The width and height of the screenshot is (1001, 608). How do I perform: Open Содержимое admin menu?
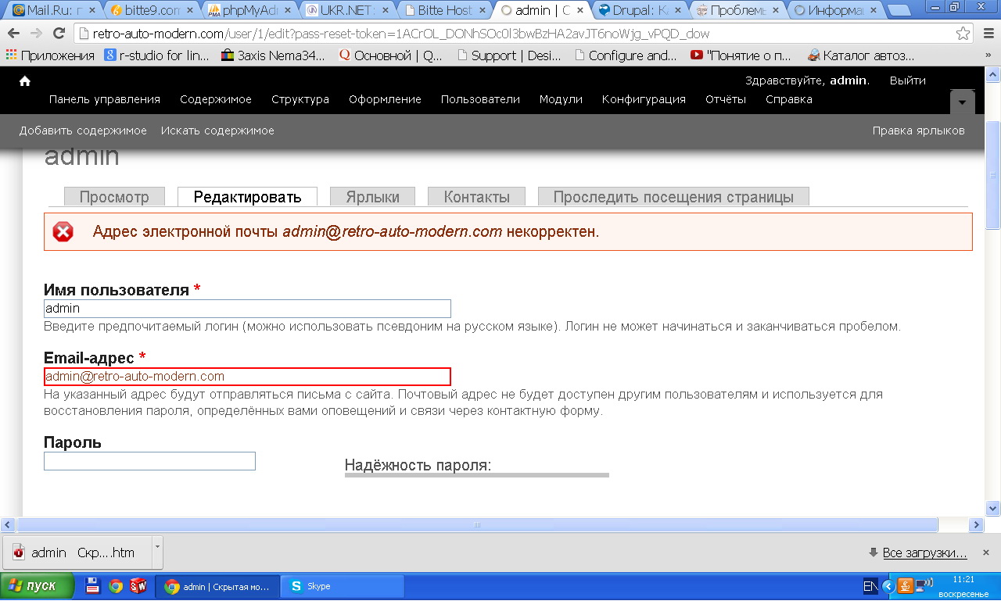[x=216, y=99]
